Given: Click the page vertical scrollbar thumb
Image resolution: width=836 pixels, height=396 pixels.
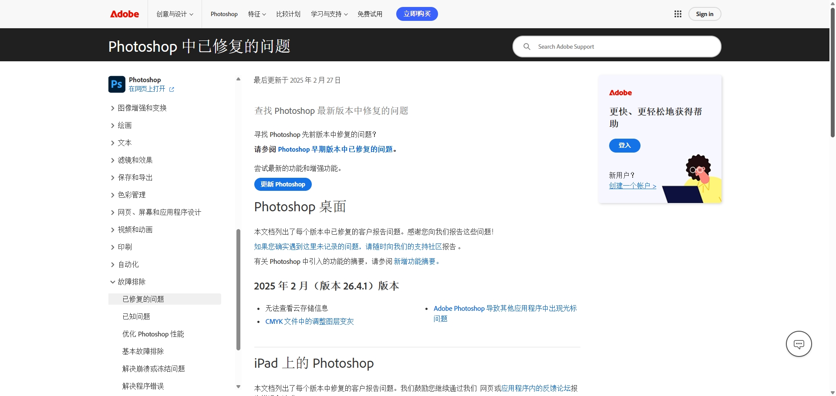Looking at the screenshot, I should 833,73.
